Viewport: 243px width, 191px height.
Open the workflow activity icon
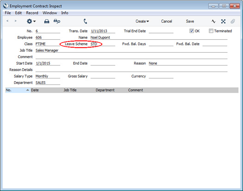(x=213, y=21)
